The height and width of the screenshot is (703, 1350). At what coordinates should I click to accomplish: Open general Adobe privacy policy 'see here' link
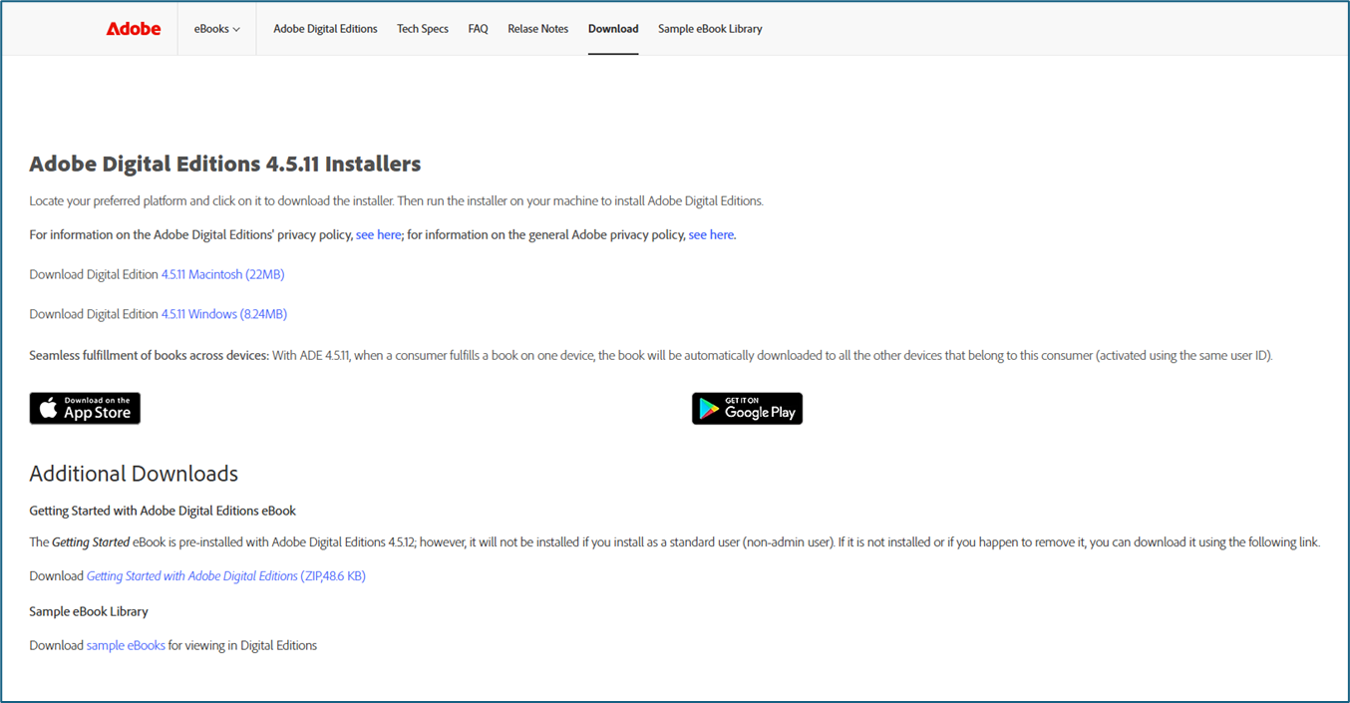(x=711, y=234)
